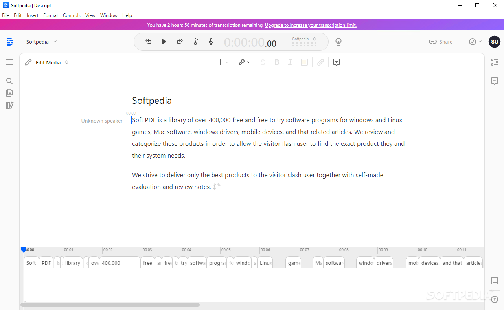Open the compositions copy icon in sidebar
This screenshot has height=310, width=504.
coord(9,93)
